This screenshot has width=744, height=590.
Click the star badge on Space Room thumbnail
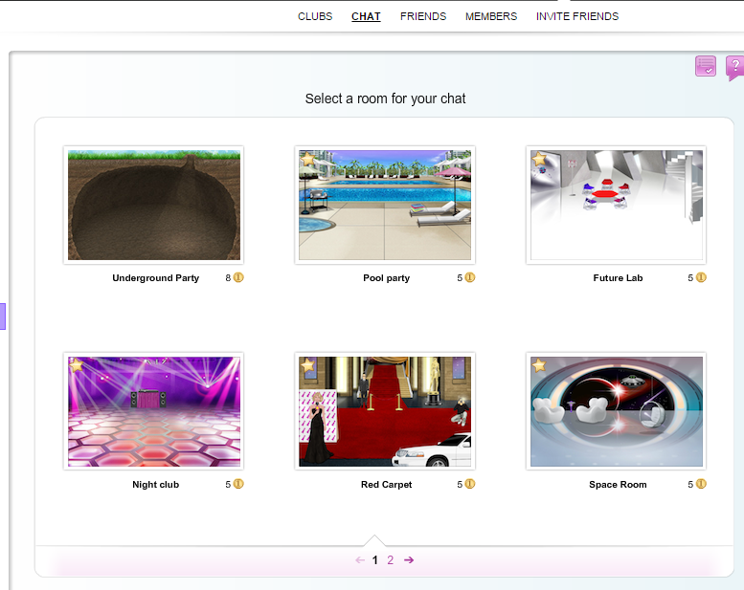pos(539,365)
